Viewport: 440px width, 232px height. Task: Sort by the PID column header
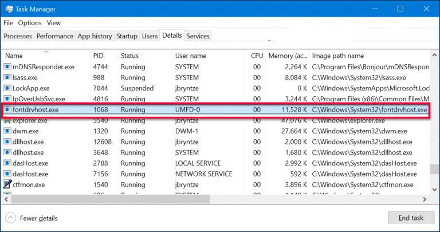[104, 56]
